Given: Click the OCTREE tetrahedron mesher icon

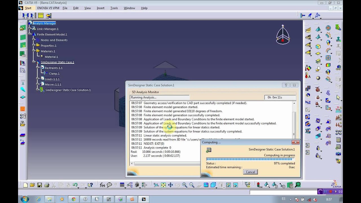Looking at the screenshot, I should pyautogui.click(x=318, y=29).
